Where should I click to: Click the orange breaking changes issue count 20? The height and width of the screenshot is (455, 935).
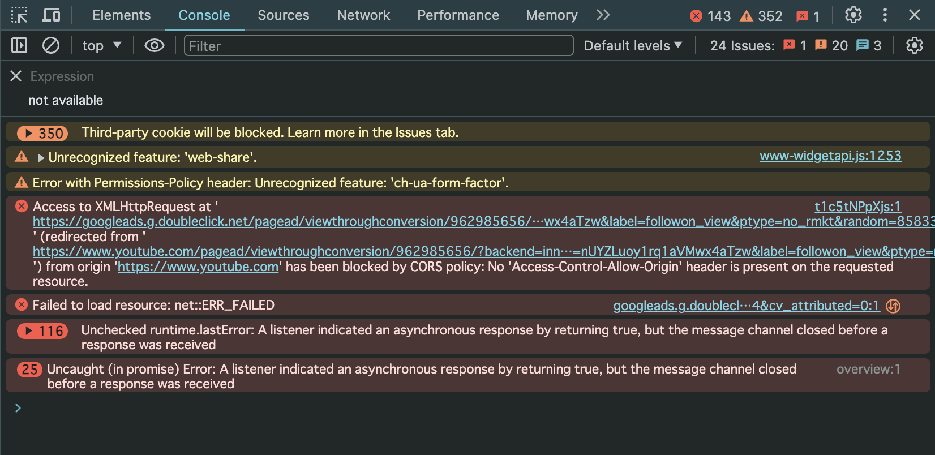[831, 46]
